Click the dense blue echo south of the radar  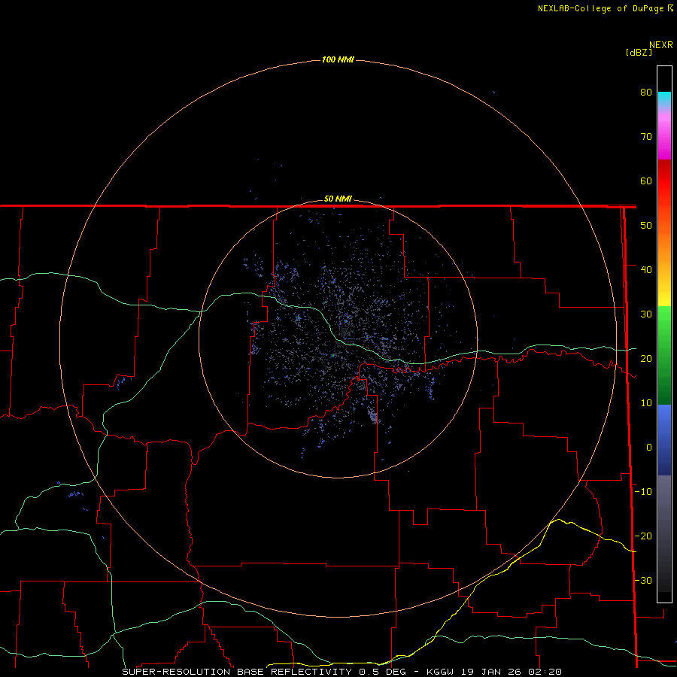(373, 417)
